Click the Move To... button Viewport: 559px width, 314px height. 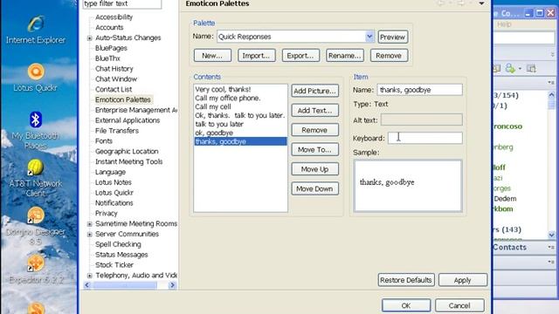point(314,149)
